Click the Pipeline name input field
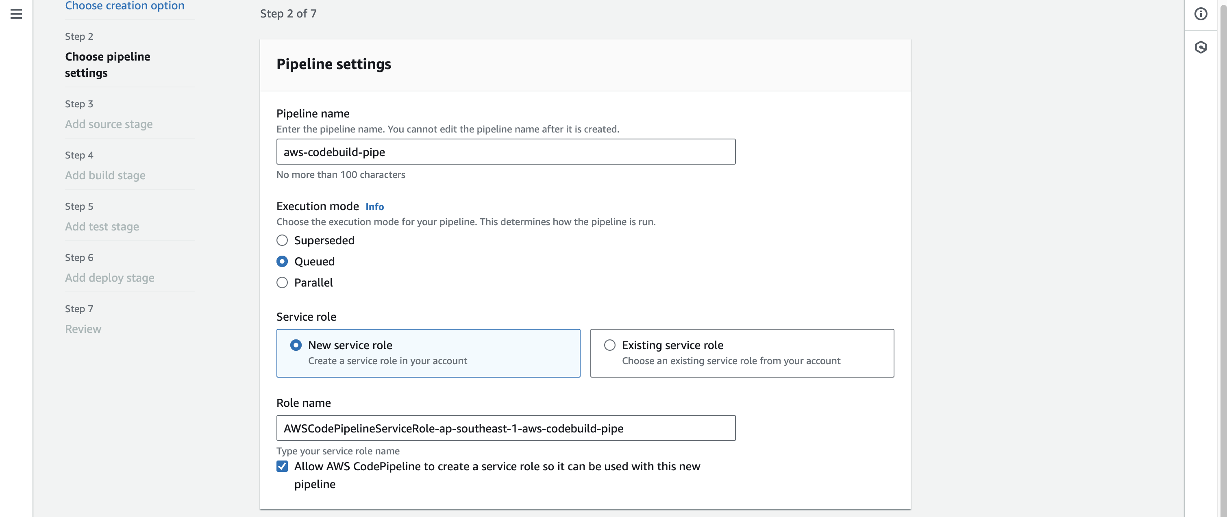1227x517 pixels. pyautogui.click(x=505, y=152)
